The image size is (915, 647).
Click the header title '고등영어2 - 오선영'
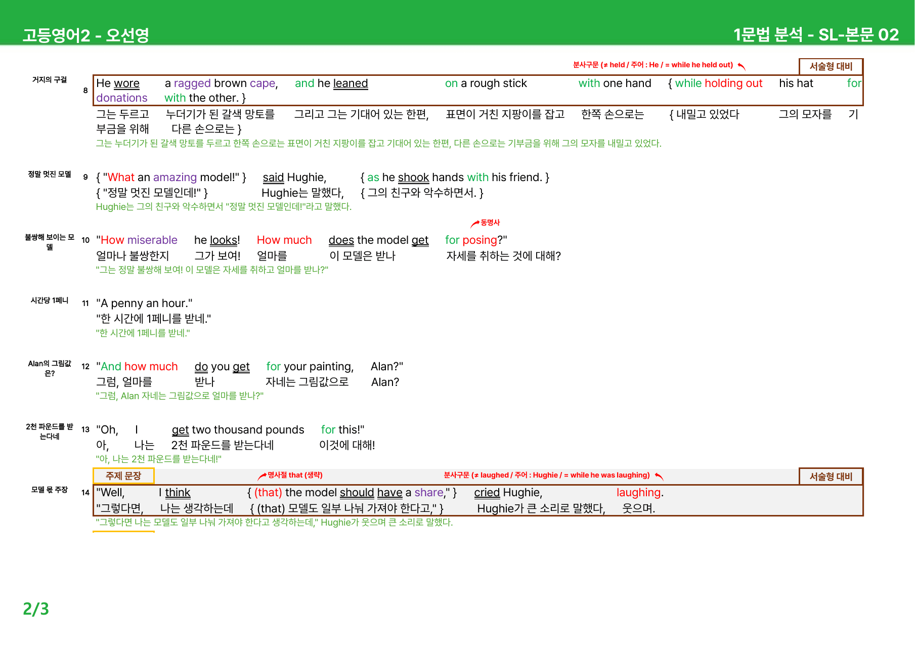pyautogui.click(x=85, y=35)
